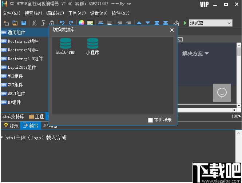Click the decrease indent icon
Viewport: 242px width, 183px height.
tap(129, 23)
